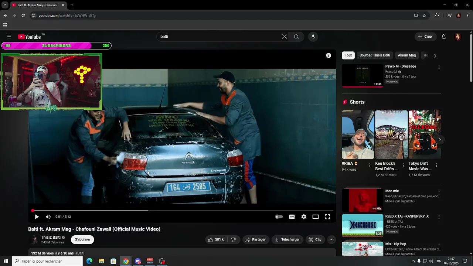Screen dimensions: 473x266
Task: Toggle subtitles in the player
Action: pyautogui.click(x=292, y=217)
